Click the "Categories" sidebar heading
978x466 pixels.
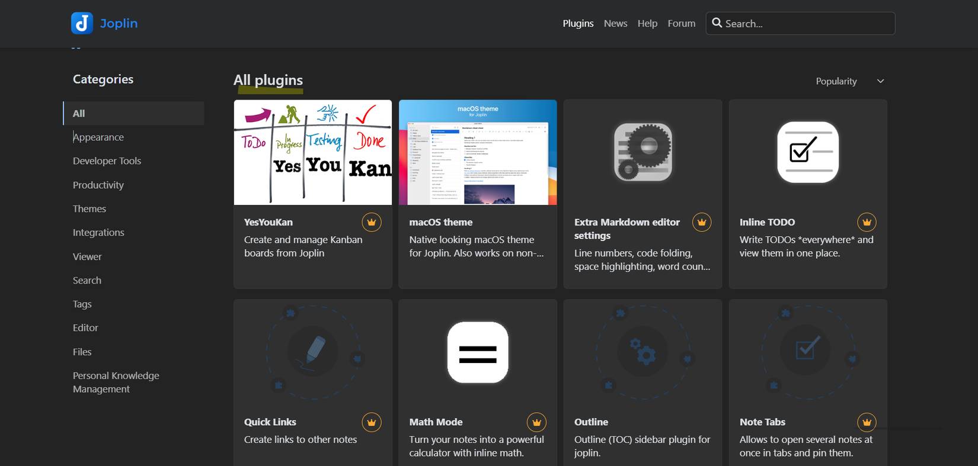pos(103,79)
